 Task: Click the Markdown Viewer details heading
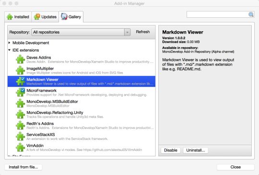tap(183, 32)
